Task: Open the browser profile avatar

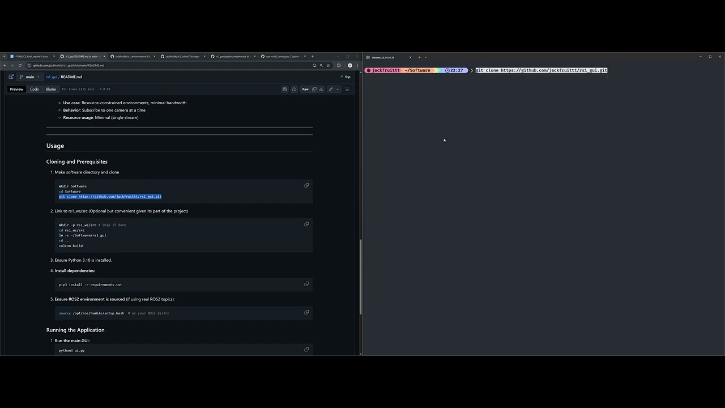Action: click(x=350, y=65)
